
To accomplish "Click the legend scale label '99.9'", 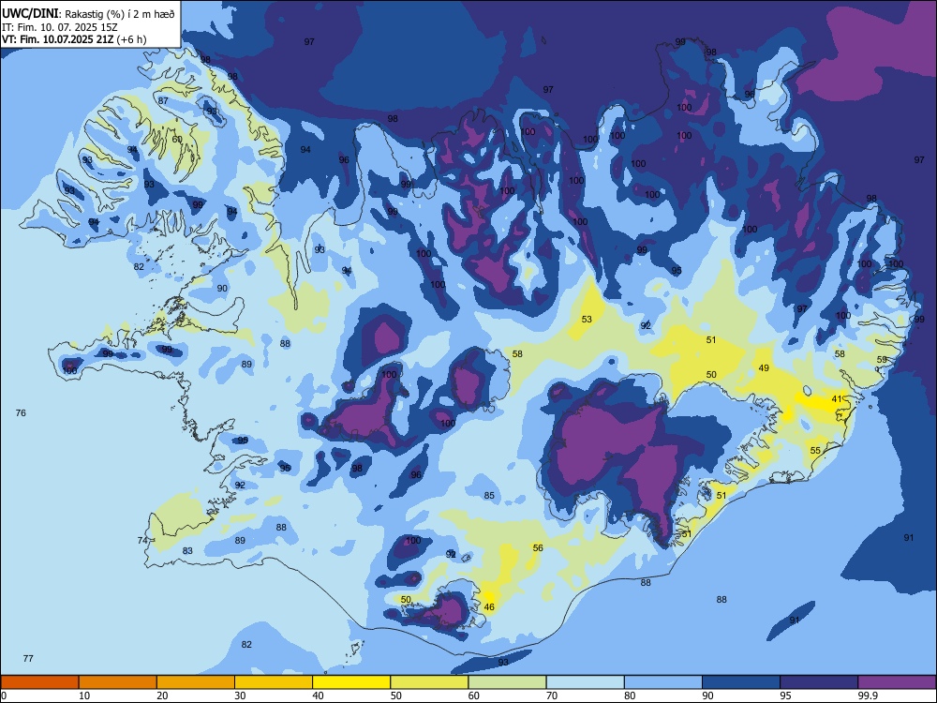I will coord(867,696).
